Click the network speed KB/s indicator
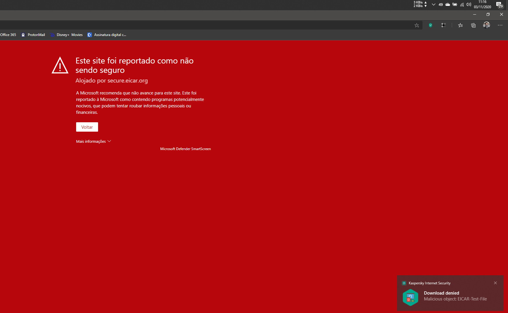The image size is (508, 313). pos(420,4)
